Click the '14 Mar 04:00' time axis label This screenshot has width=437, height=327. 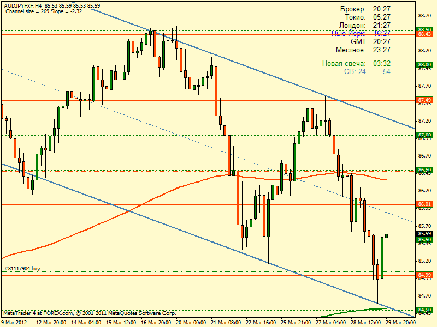(x=86, y=323)
